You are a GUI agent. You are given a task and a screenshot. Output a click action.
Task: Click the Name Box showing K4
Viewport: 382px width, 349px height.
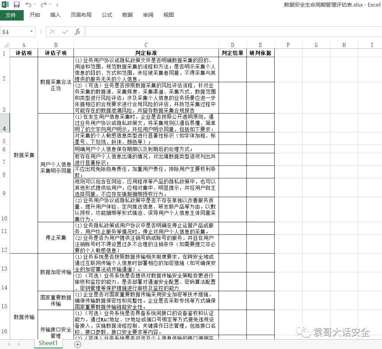pyautogui.click(x=15, y=32)
